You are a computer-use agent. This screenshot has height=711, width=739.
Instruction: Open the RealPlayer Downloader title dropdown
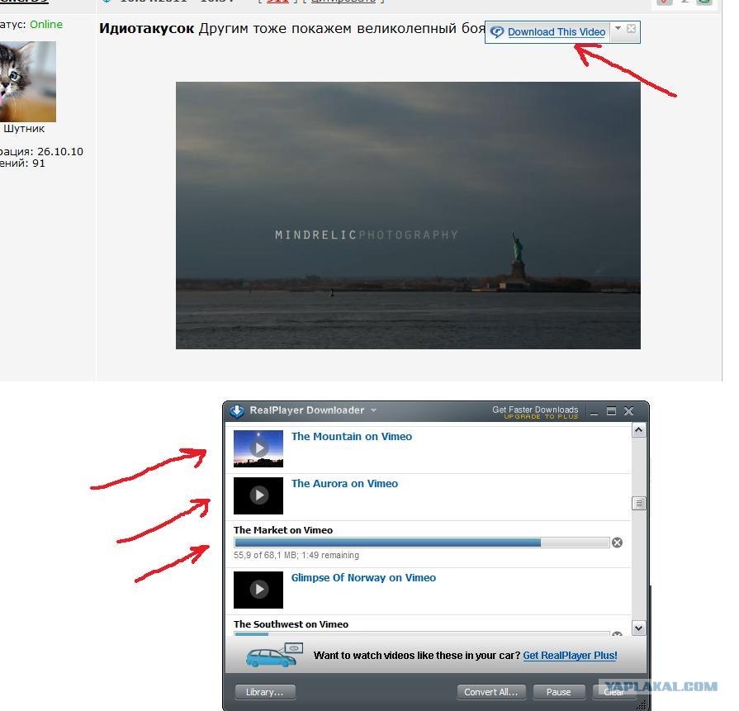[373, 410]
